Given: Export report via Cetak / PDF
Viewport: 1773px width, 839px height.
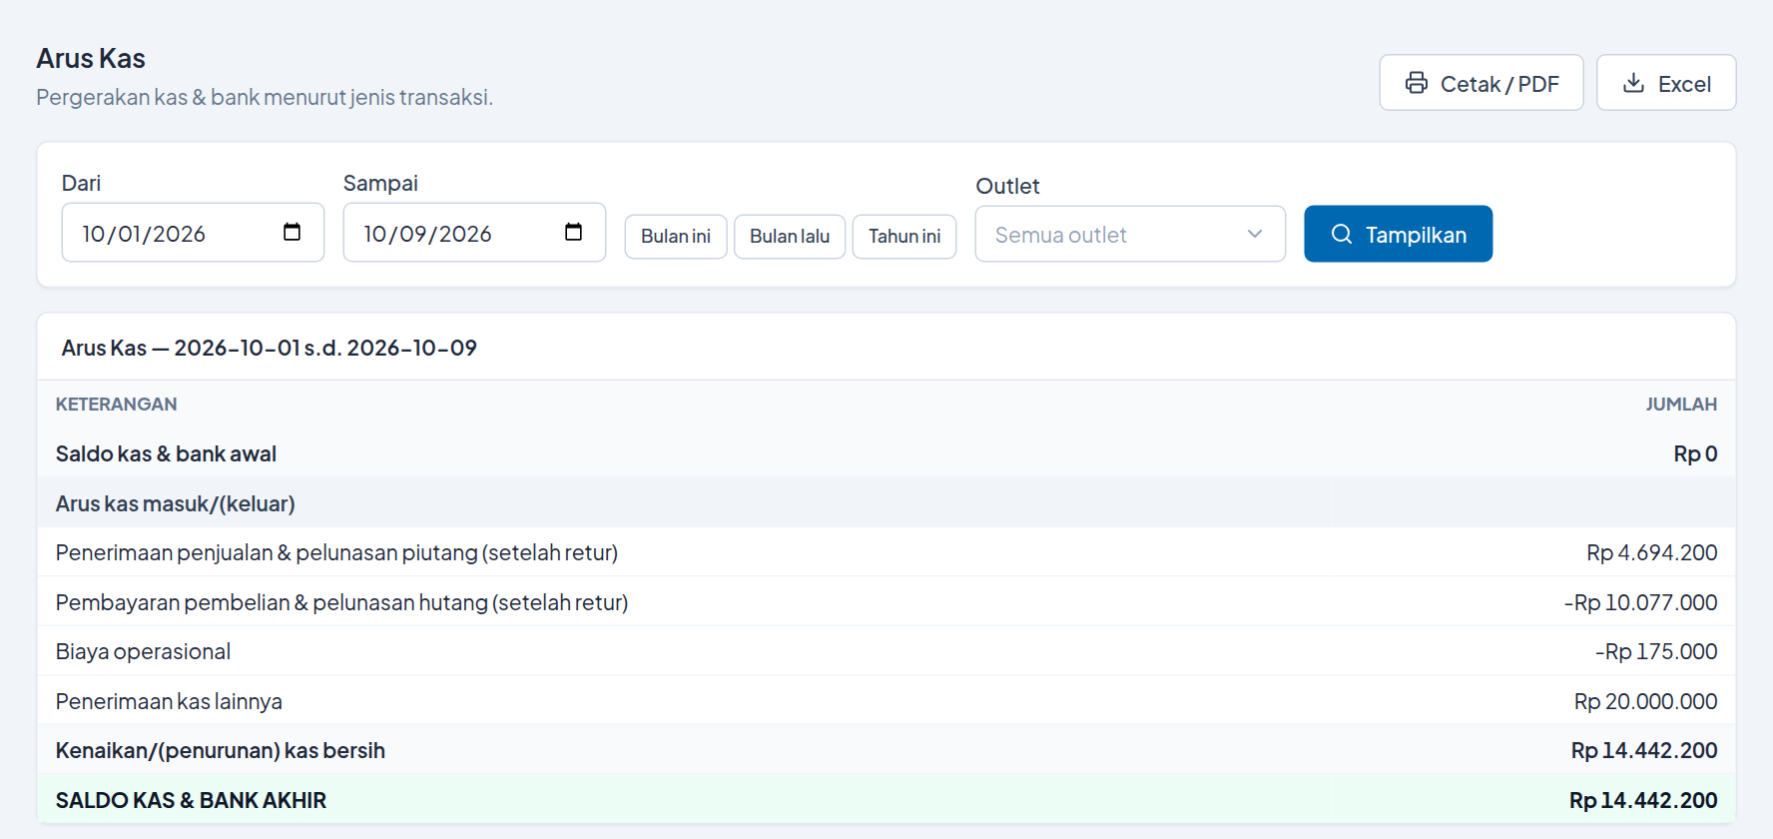Looking at the screenshot, I should pos(1481,83).
